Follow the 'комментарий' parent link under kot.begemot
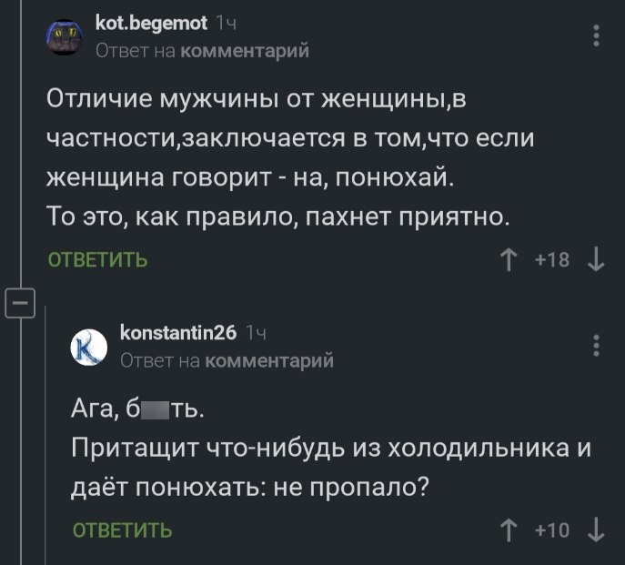The width and height of the screenshot is (625, 565). (245, 51)
